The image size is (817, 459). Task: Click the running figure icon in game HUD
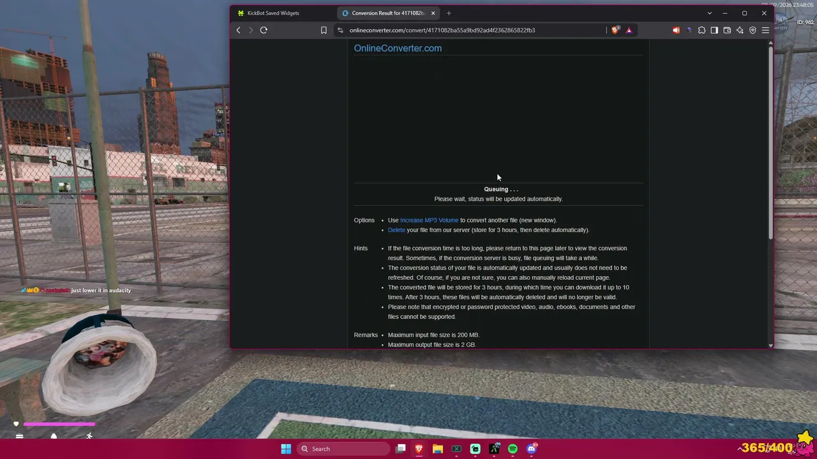pos(89,436)
